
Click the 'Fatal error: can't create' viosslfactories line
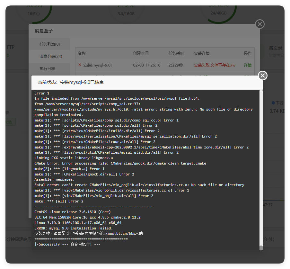click(139, 185)
